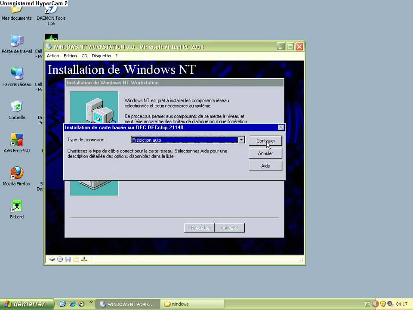Image resolution: width=413 pixels, height=310 pixels.
Task: Click the Continuer button
Action: click(x=265, y=141)
